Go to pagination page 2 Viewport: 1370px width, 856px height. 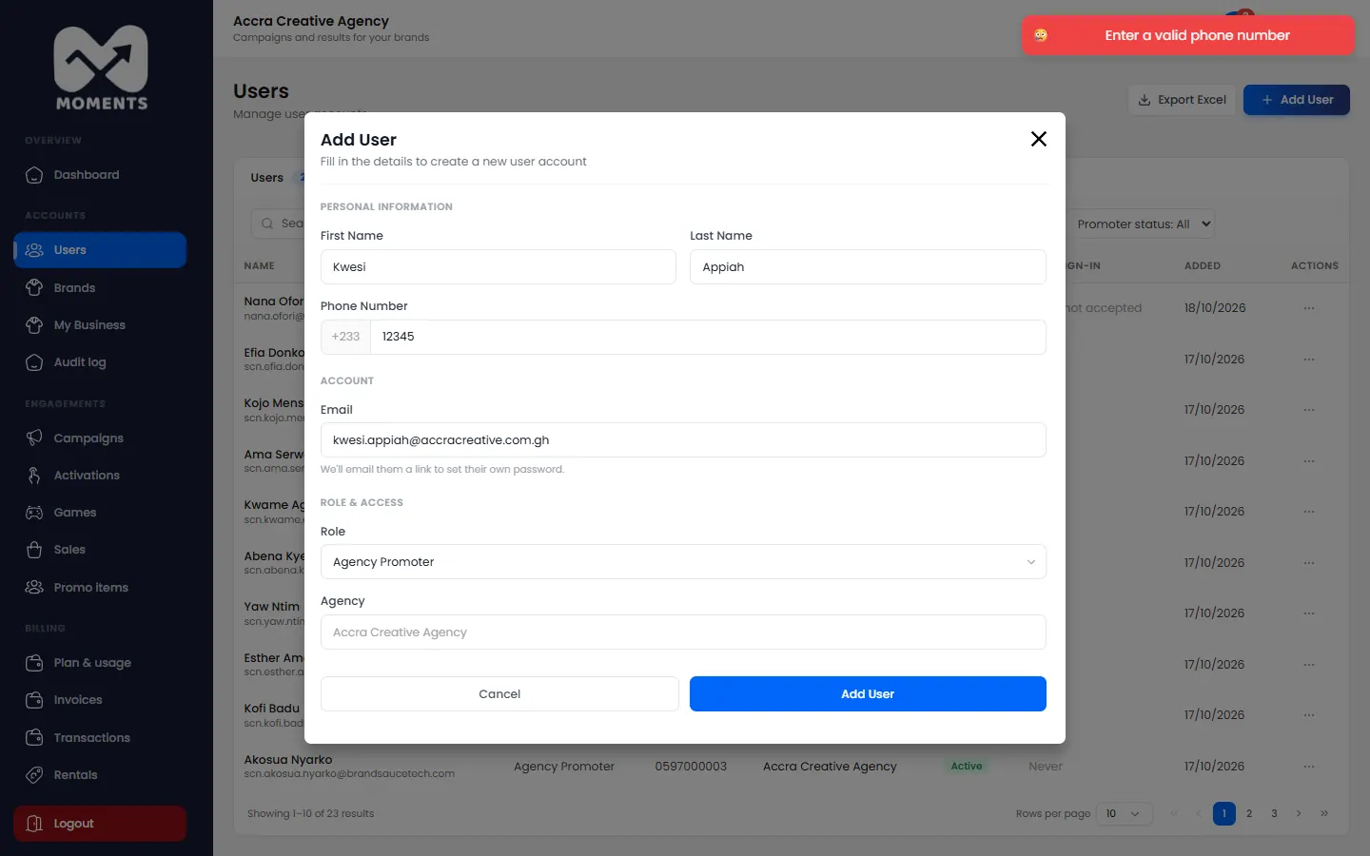(x=1249, y=814)
